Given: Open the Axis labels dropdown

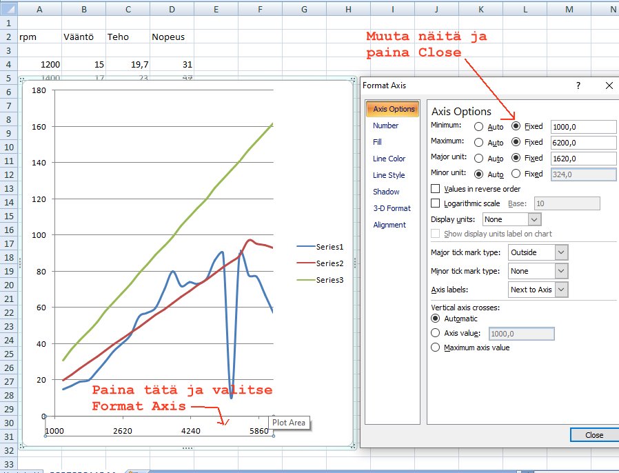Looking at the screenshot, I should [x=561, y=290].
